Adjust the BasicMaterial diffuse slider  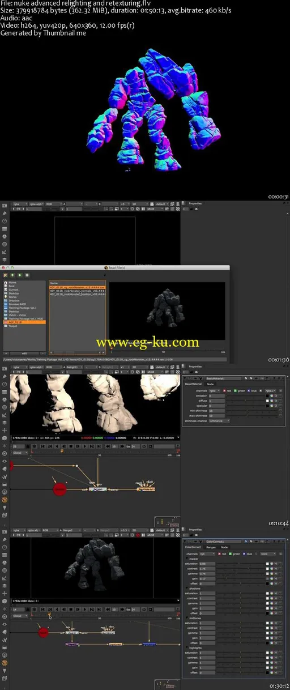click(244, 401)
